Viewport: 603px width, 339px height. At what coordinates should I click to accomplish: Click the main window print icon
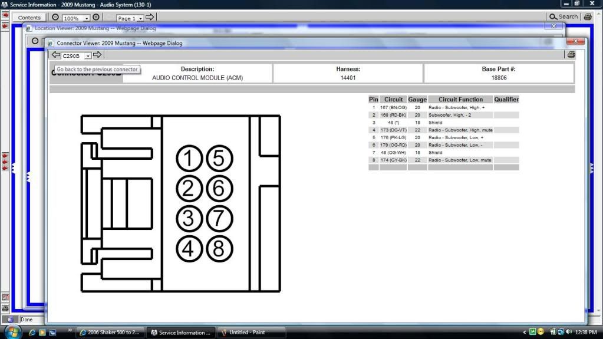(x=588, y=17)
